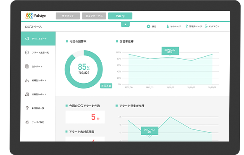Click the ログアウト exit icon

(206, 26)
